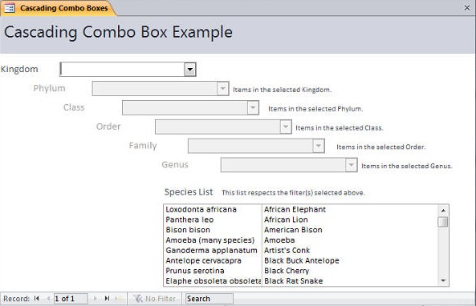Viewport: 476px width, 306px height.
Task: Click the form icon on the tab
Action: (10, 8)
